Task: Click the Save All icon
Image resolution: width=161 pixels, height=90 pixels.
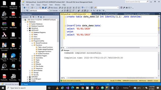Action: pyautogui.click(x=46, y=8)
